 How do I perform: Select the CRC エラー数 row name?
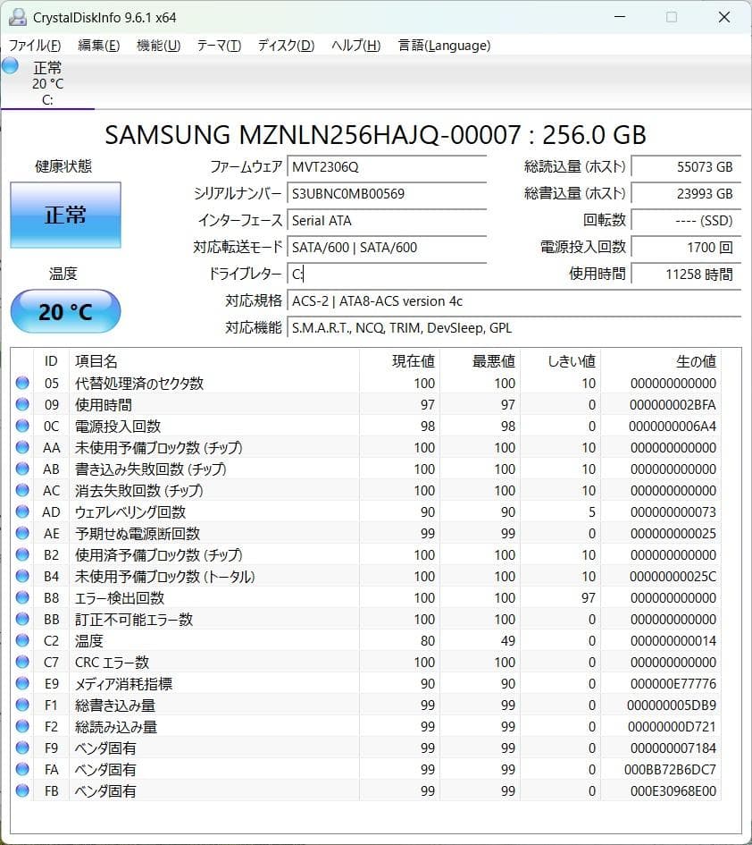112,663
